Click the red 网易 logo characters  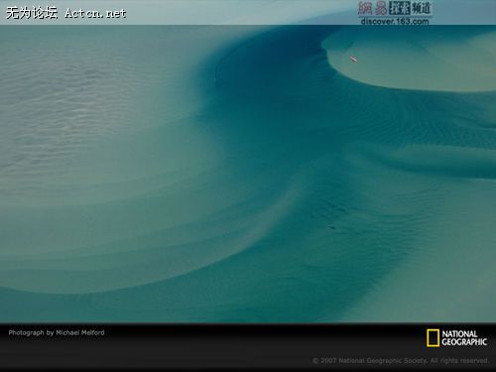coord(373,8)
